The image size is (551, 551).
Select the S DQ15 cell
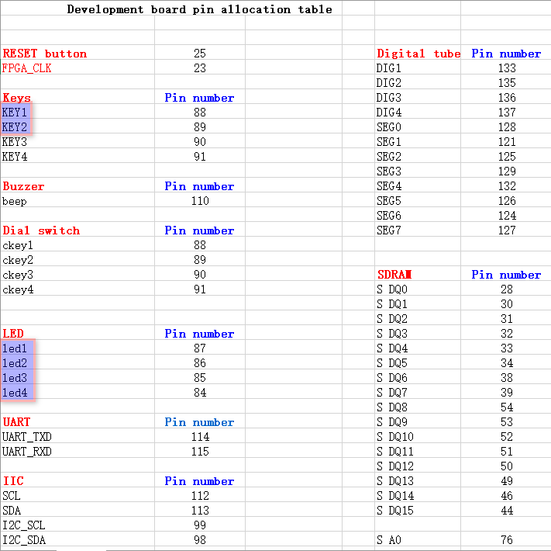coord(395,511)
